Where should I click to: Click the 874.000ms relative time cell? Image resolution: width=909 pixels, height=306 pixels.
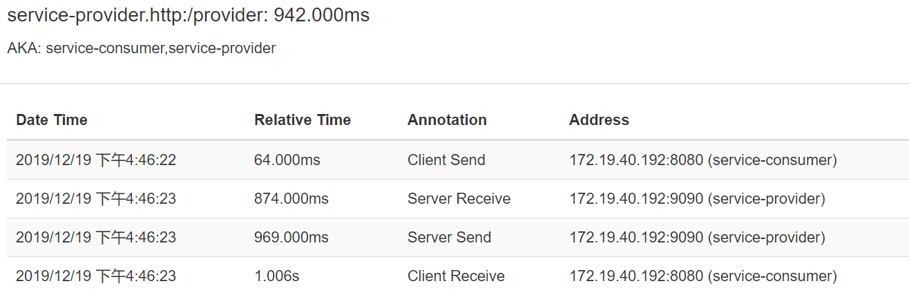(x=291, y=199)
